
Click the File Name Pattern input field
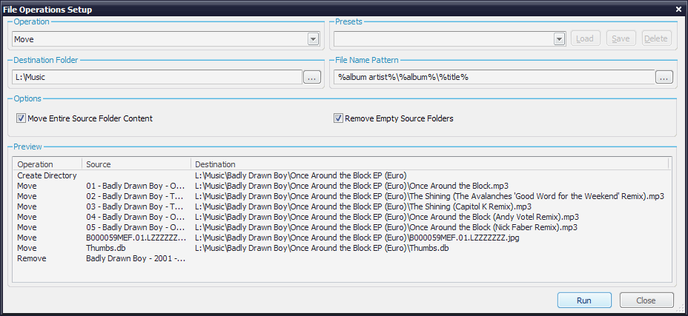pos(493,77)
